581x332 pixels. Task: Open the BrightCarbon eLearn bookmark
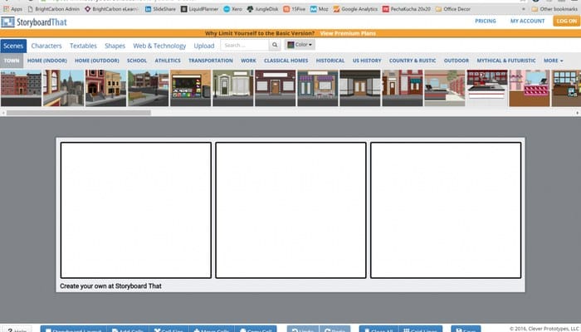coord(111,9)
